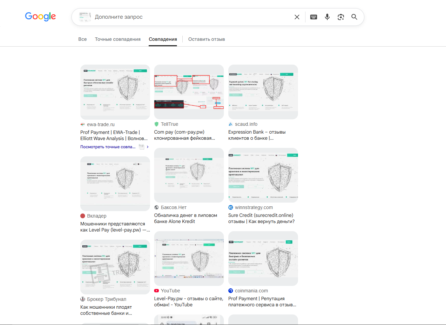Click the 'ewa-trade.ru' source name
This screenshot has width=446, height=325.
101,124
